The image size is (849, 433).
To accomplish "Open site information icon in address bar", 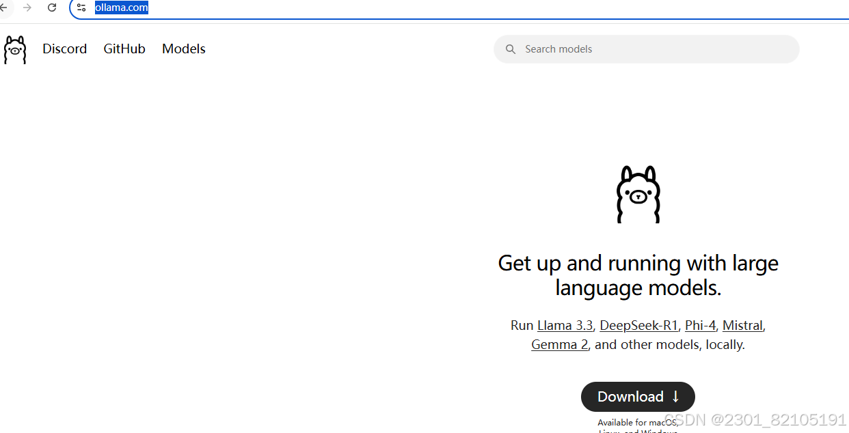I will (x=81, y=8).
